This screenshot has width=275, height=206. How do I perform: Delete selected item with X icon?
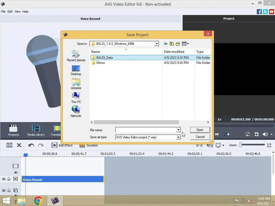pos(19,145)
